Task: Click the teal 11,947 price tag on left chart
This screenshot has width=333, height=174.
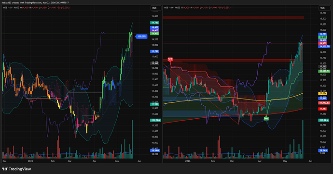Action: point(154,104)
